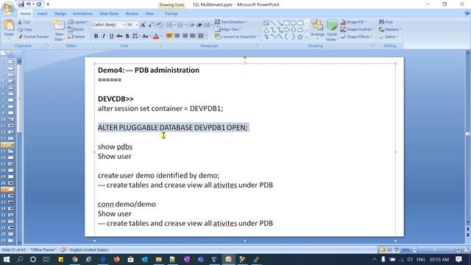471x265 pixels.
Task: Align text right
Action: click(185, 36)
